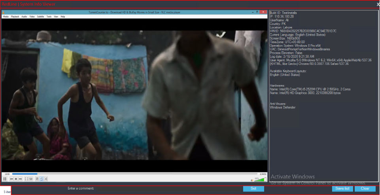Toggle the loop repeat button

42,179
